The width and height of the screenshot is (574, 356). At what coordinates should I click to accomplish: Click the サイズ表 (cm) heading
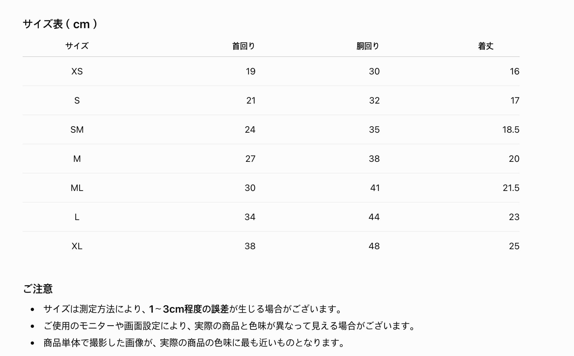(x=60, y=24)
